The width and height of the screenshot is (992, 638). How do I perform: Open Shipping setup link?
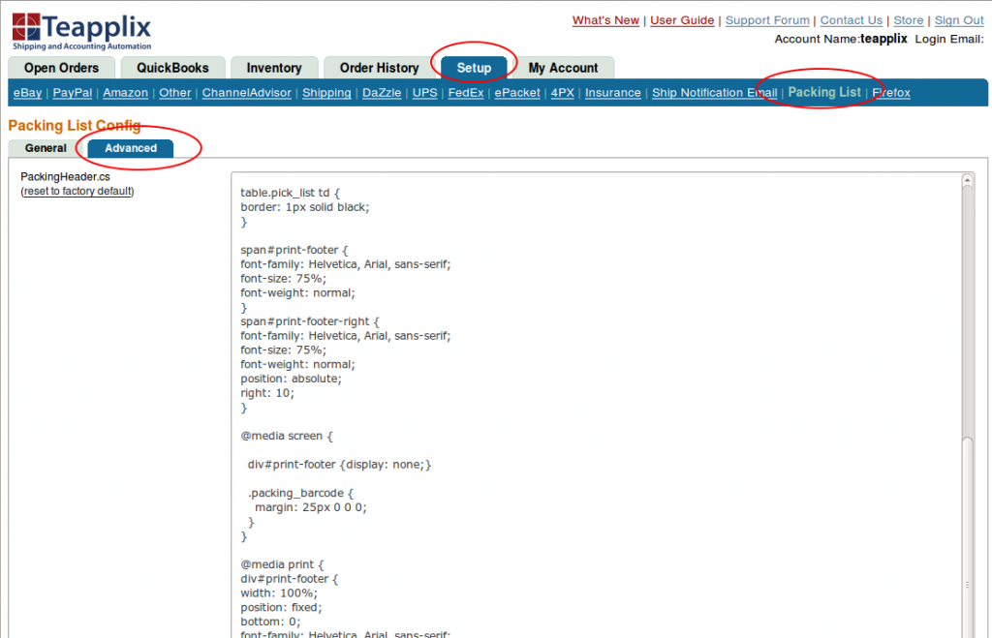point(326,93)
